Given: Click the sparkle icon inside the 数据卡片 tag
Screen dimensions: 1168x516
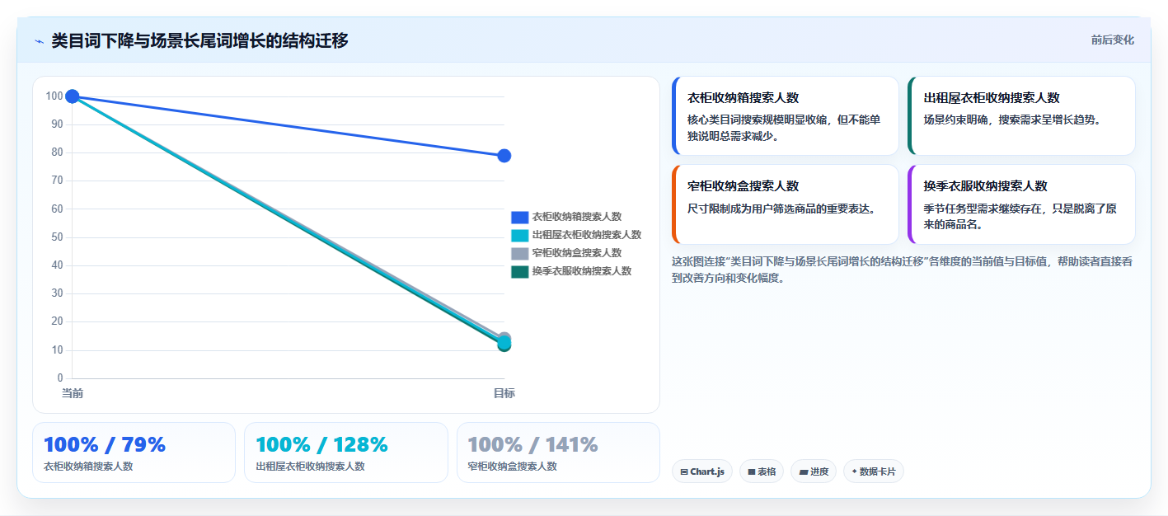Looking at the screenshot, I should [854, 471].
